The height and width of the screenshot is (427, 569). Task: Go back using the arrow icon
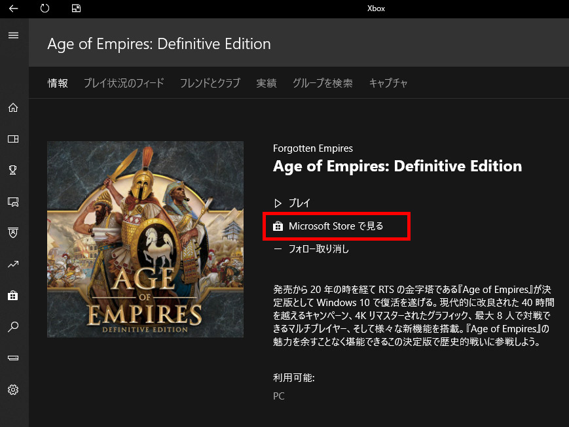tap(13, 9)
